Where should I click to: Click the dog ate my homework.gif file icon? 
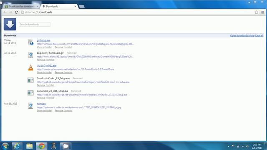point(30,55)
